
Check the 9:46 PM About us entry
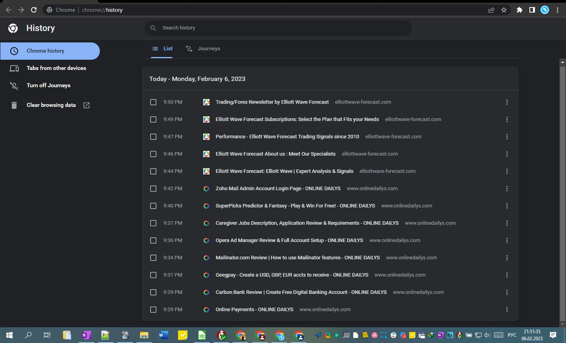point(153,154)
